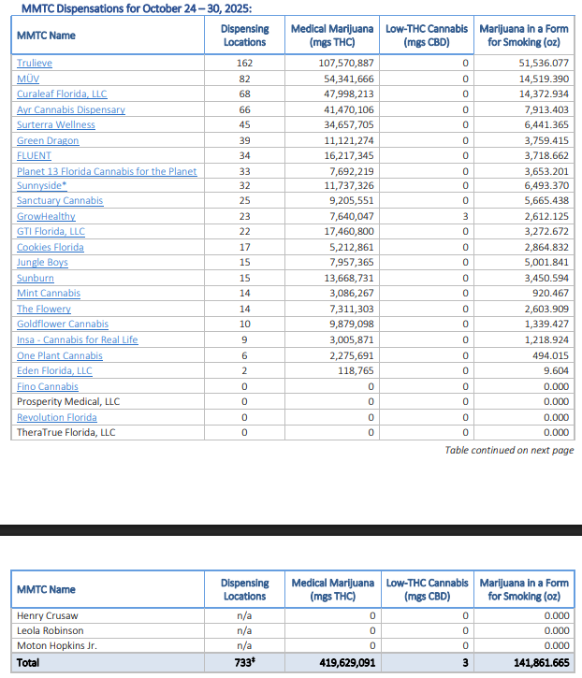Click the Sunnyside* link

pyautogui.click(x=42, y=186)
